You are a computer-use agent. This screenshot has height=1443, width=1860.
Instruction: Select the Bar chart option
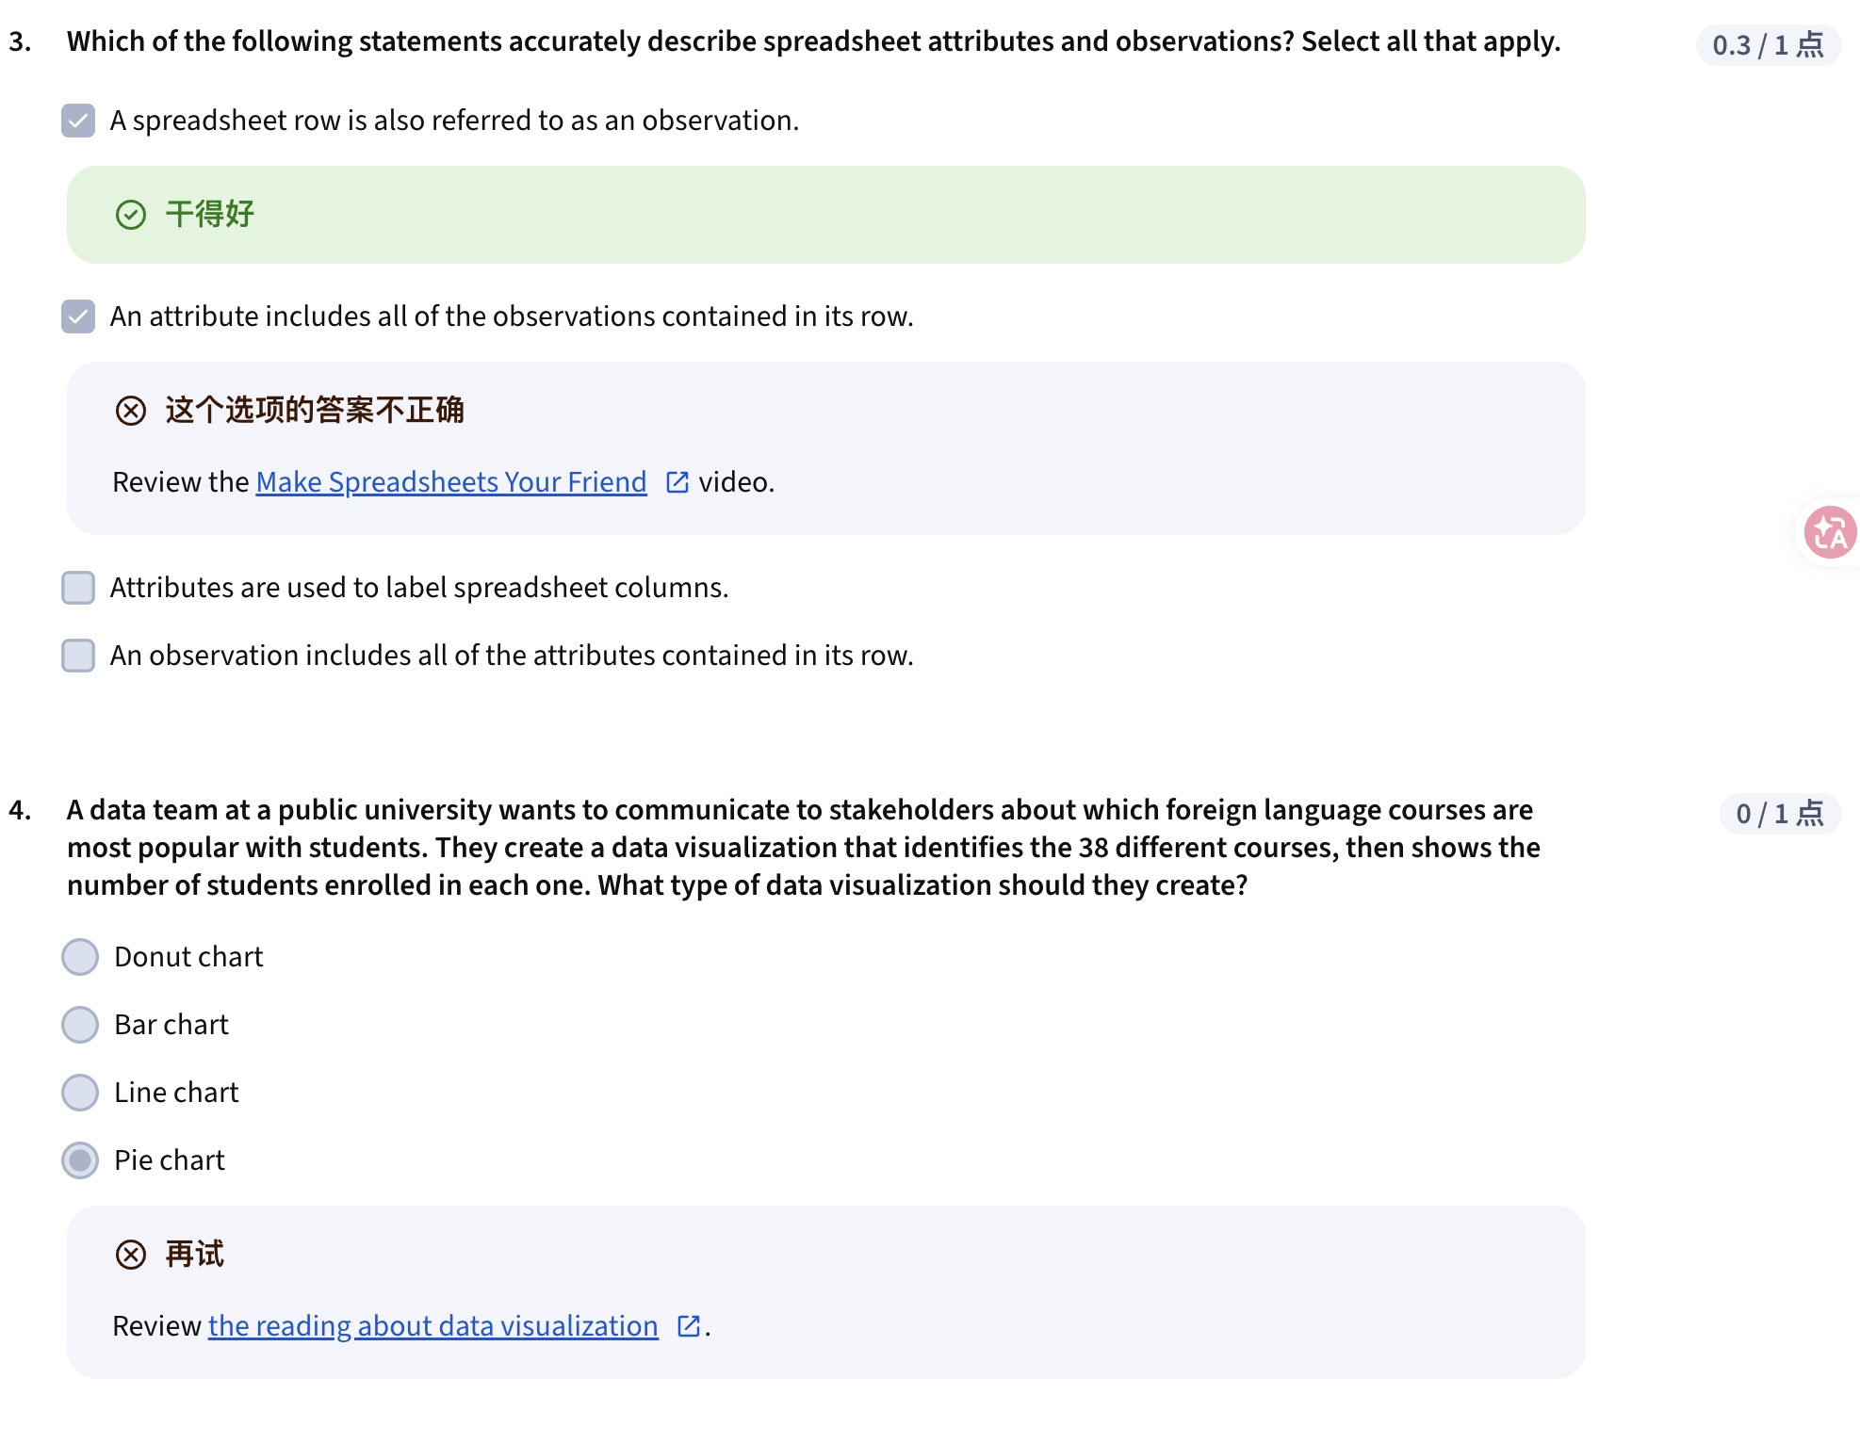[x=80, y=1025]
